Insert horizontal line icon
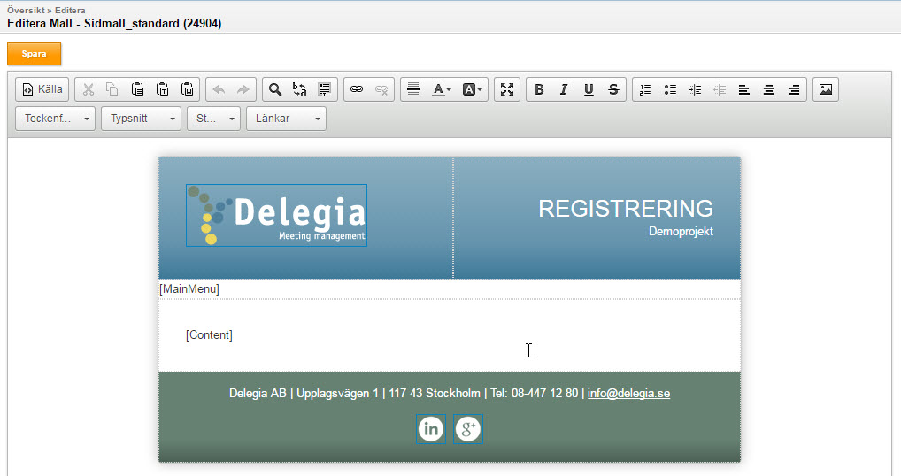The image size is (901, 476). point(413,89)
